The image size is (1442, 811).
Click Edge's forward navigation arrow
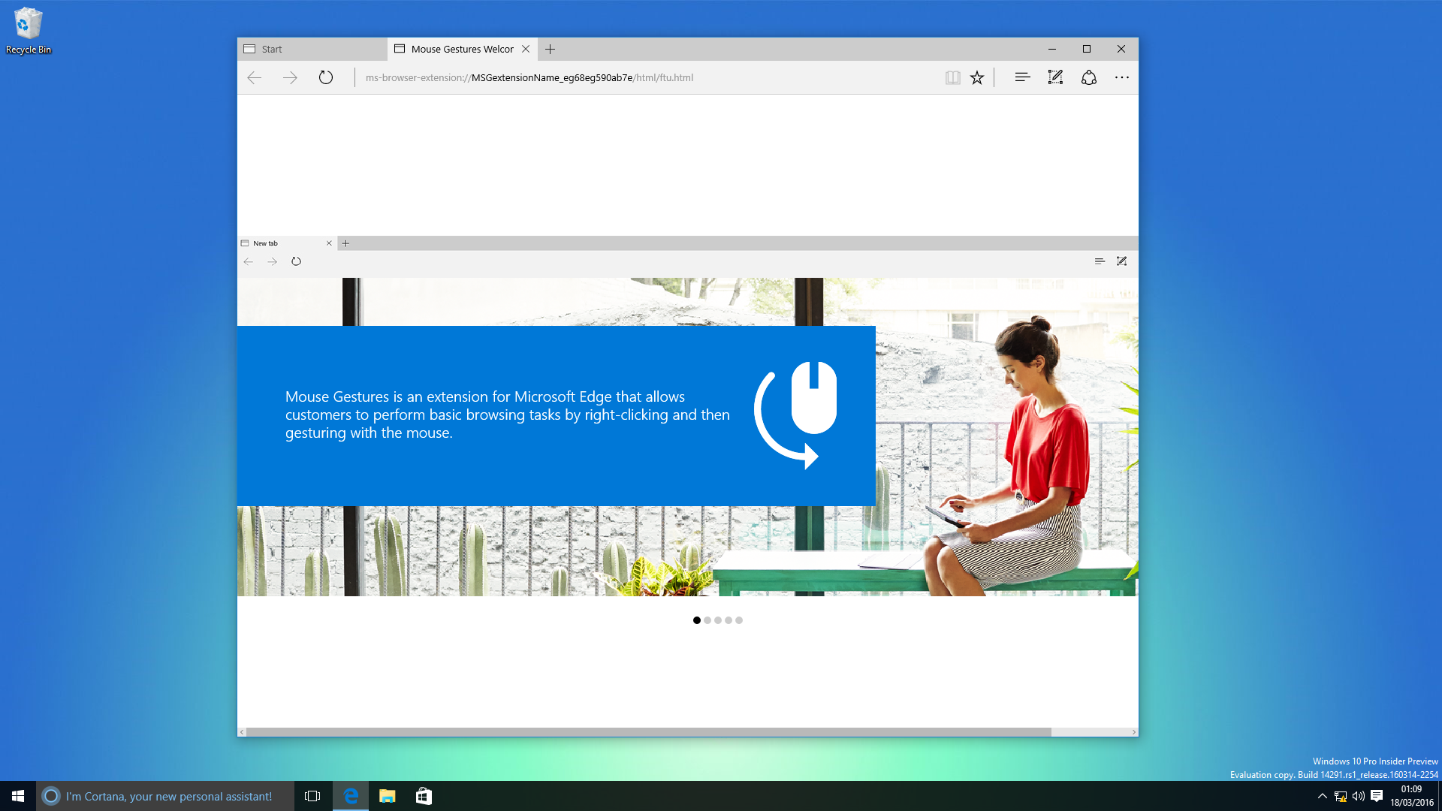[290, 77]
